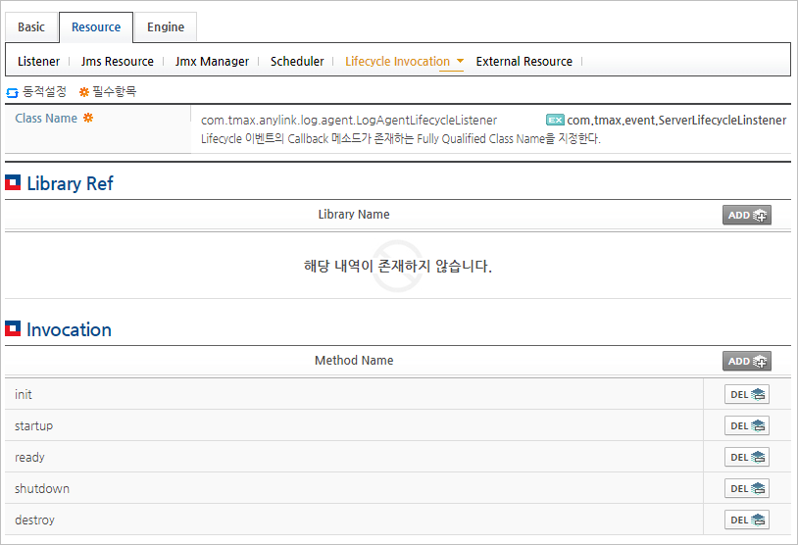This screenshot has width=798, height=545.
Task: Delete the startup method entry
Action: tap(746, 425)
